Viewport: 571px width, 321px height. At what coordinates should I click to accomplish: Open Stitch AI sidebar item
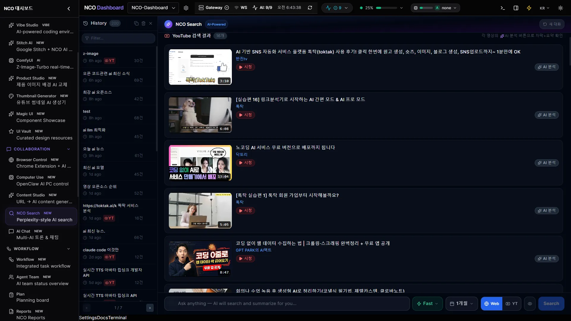click(41, 46)
